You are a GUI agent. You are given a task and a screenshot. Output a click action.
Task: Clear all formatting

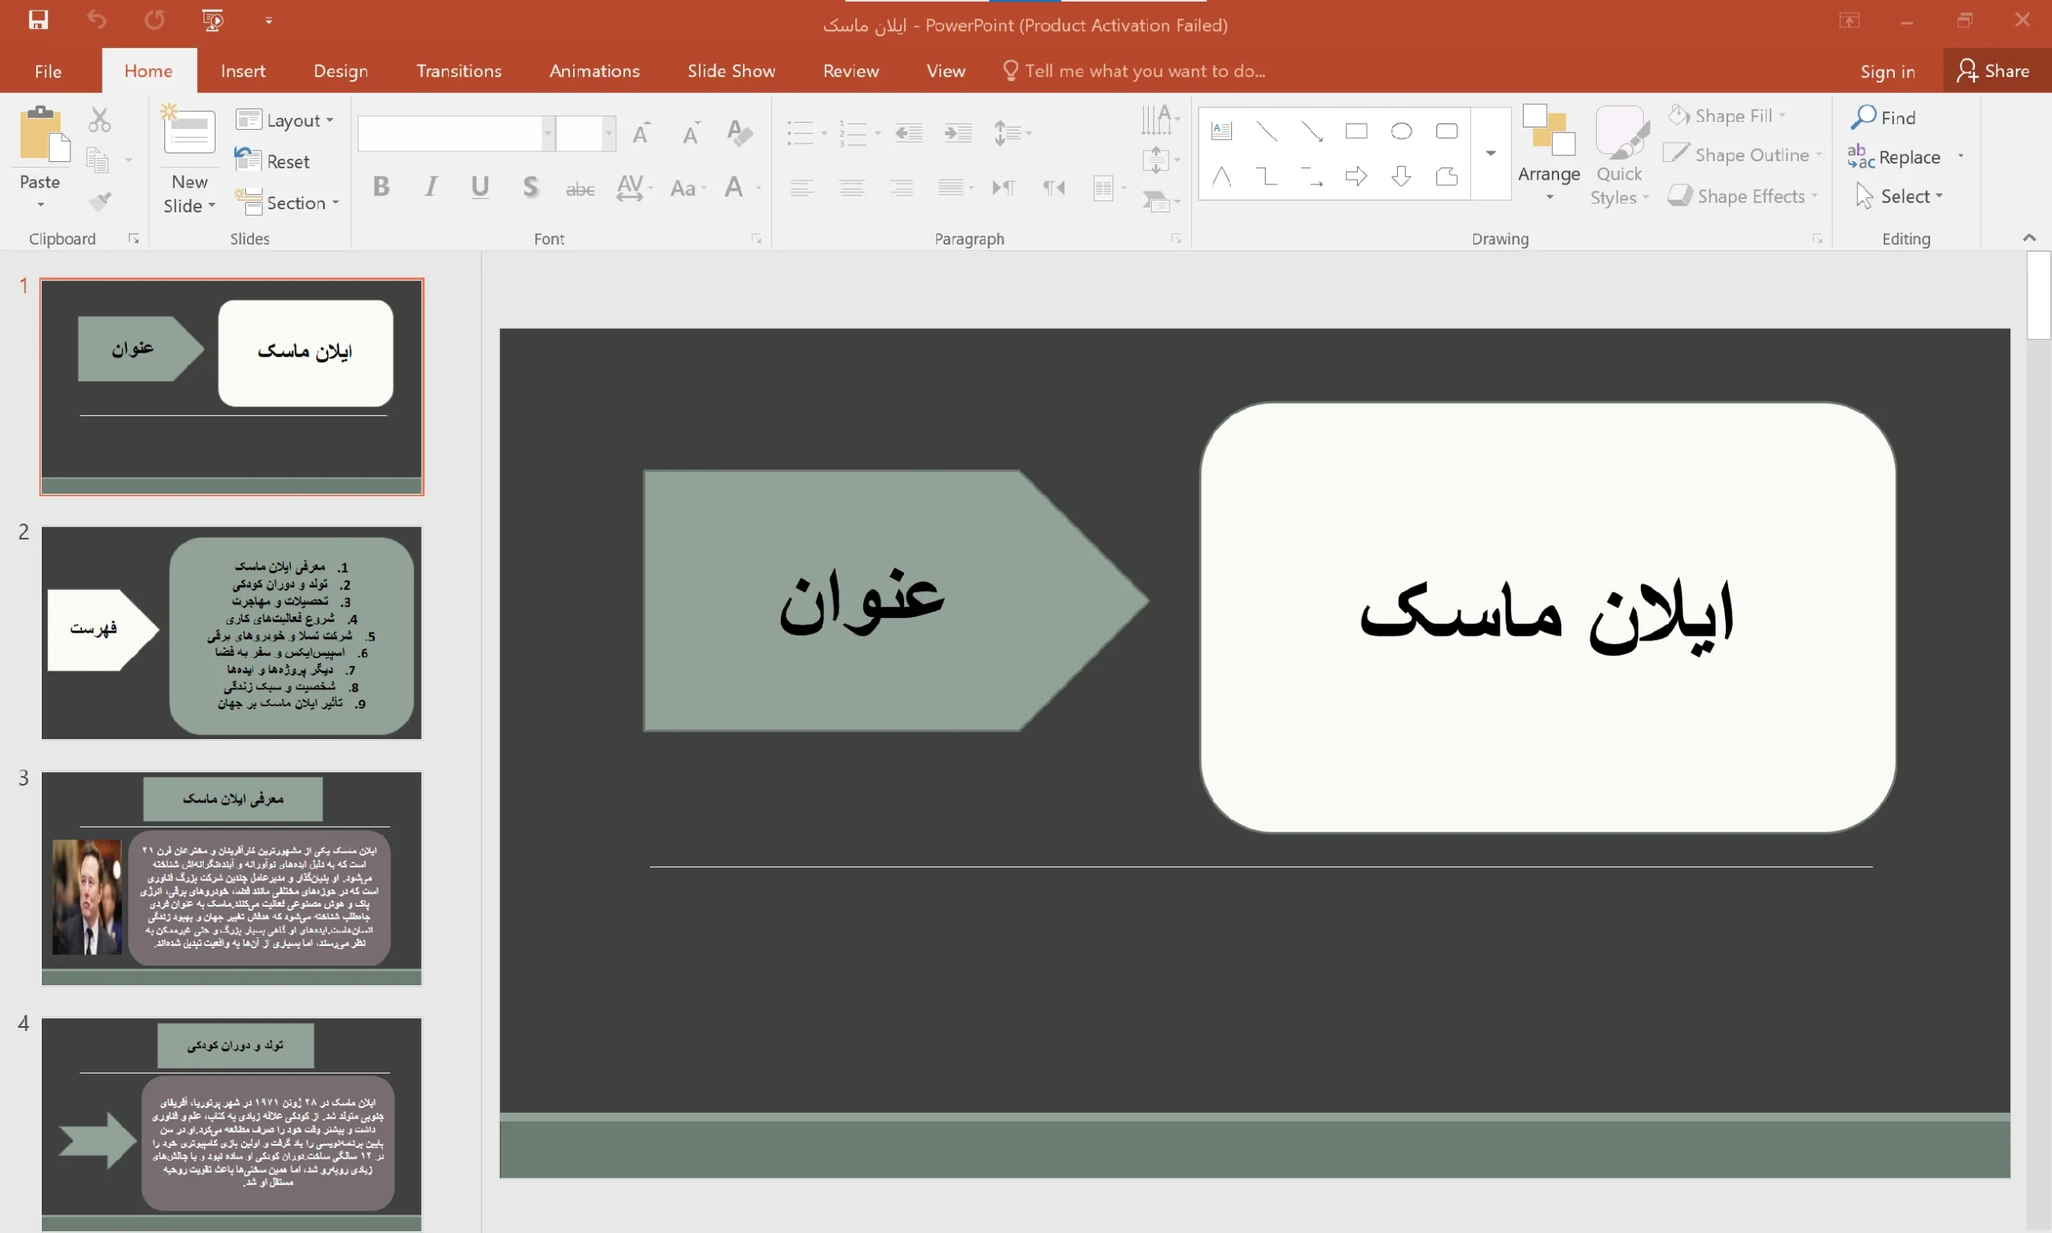[x=739, y=133]
